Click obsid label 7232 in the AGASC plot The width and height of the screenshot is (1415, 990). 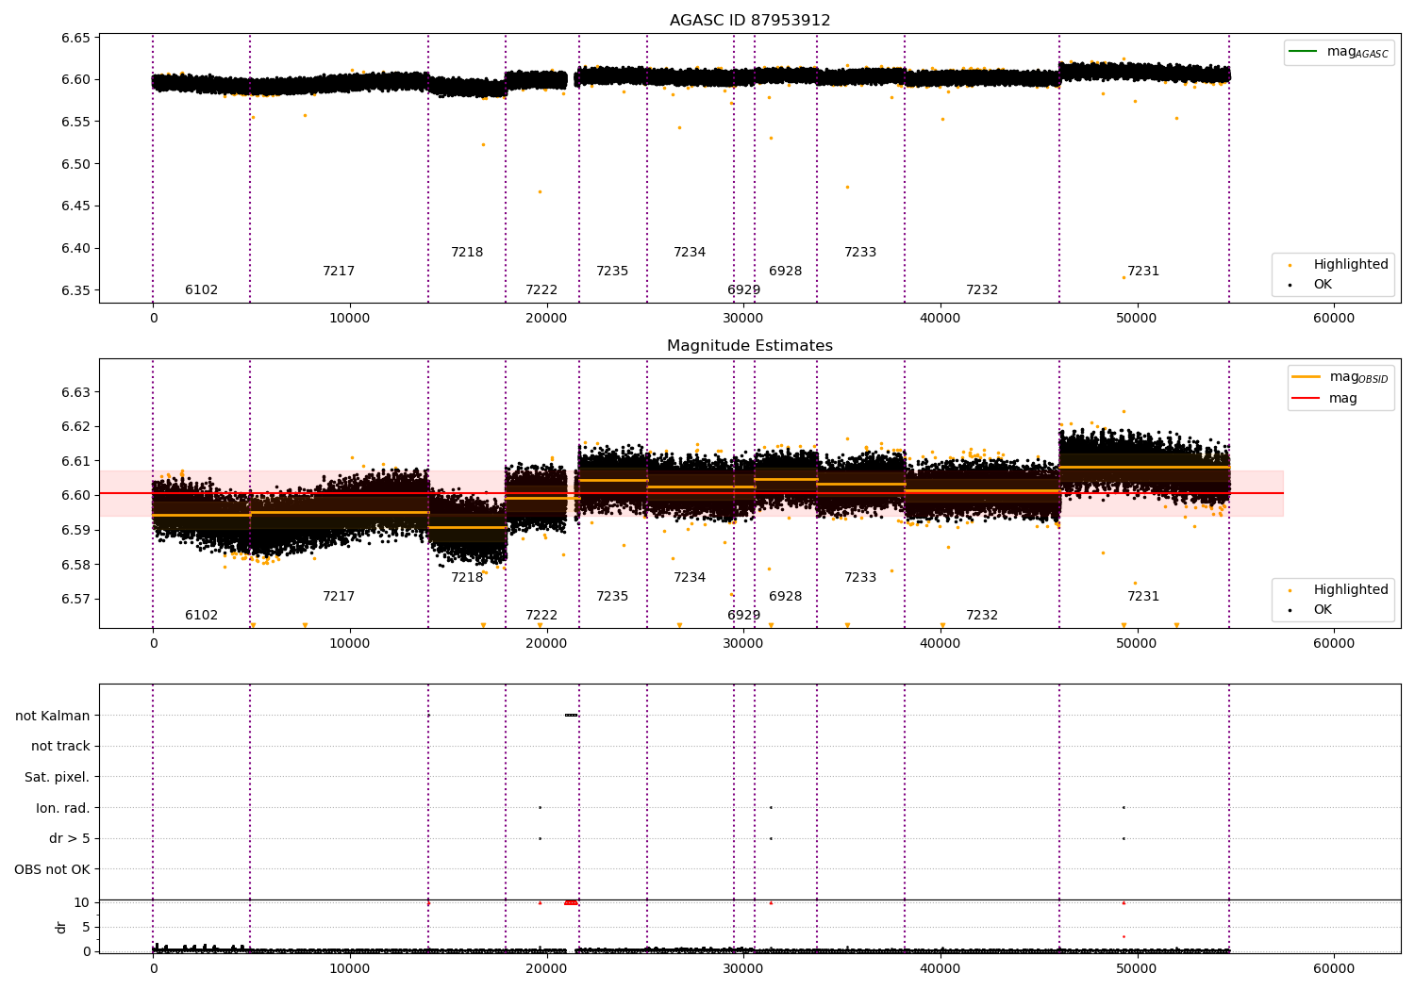point(982,290)
